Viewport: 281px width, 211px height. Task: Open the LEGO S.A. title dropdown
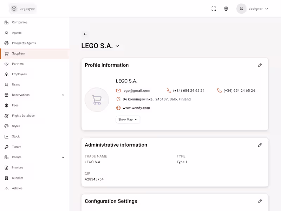pyautogui.click(x=117, y=46)
